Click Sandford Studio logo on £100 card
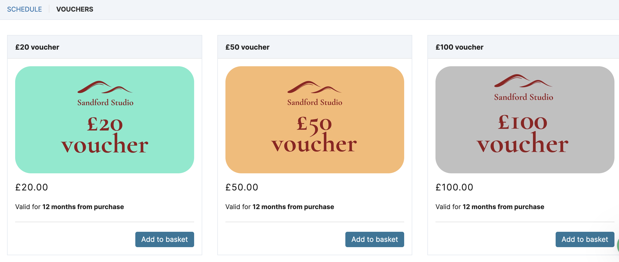619x262 pixels. click(x=524, y=88)
